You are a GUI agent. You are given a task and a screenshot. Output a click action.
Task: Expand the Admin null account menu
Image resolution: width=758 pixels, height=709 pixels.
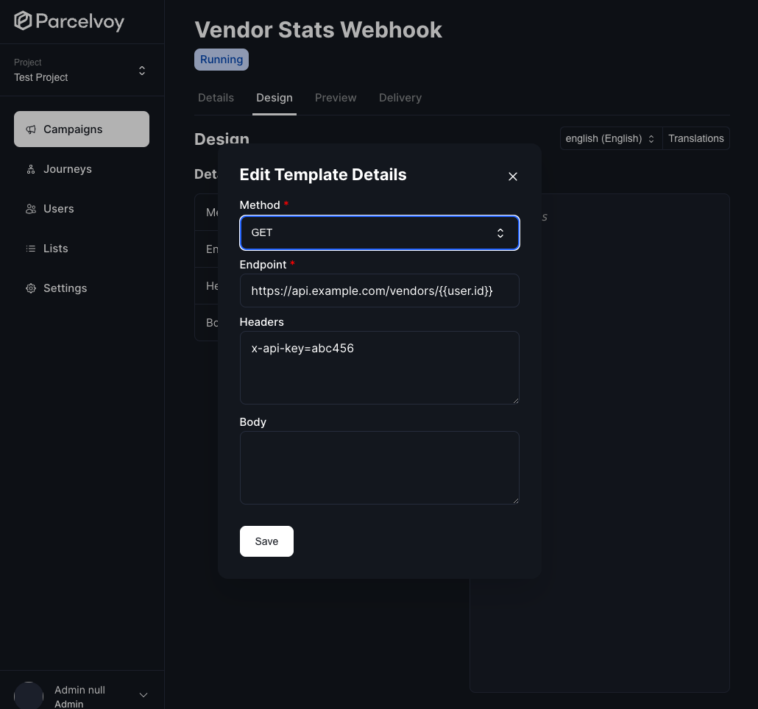point(144,695)
